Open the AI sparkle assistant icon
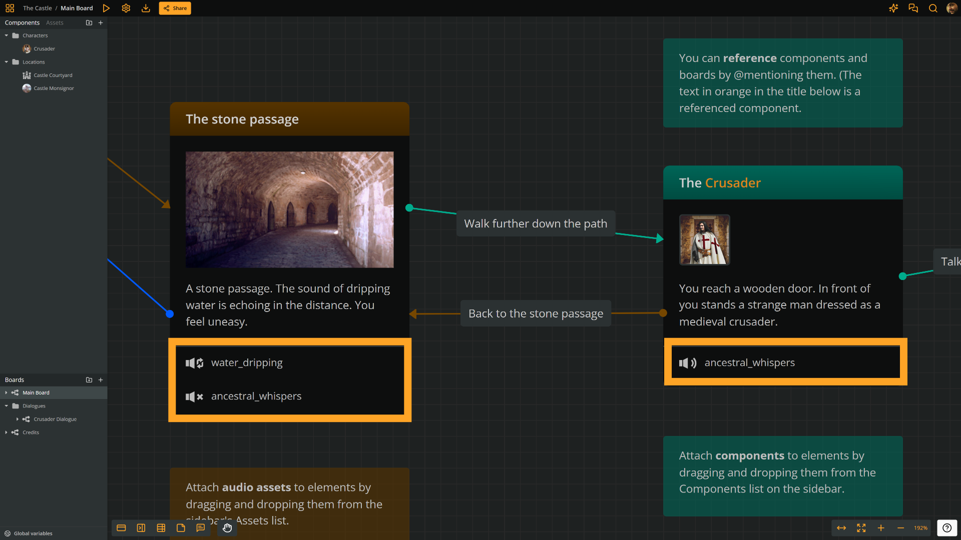This screenshot has height=540, width=961. (893, 8)
